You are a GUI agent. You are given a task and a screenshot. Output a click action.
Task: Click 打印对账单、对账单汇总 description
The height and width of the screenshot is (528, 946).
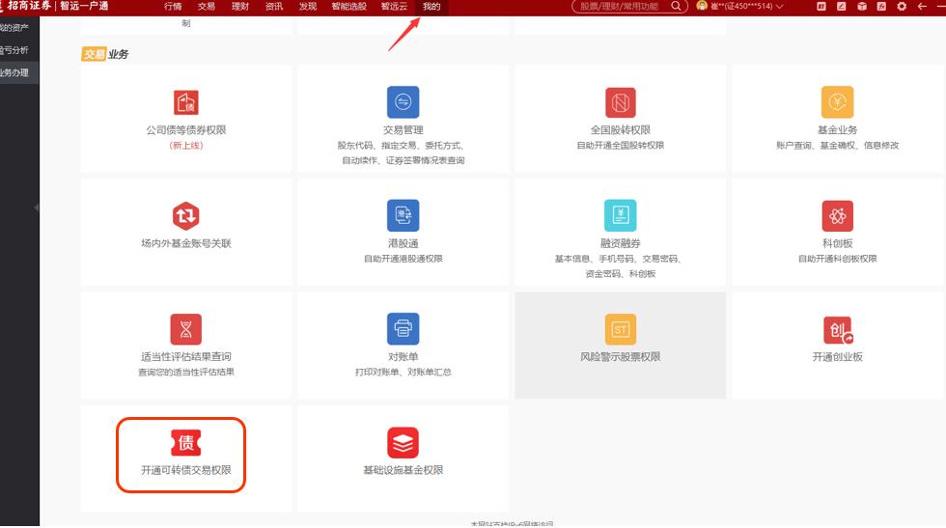pos(403,373)
